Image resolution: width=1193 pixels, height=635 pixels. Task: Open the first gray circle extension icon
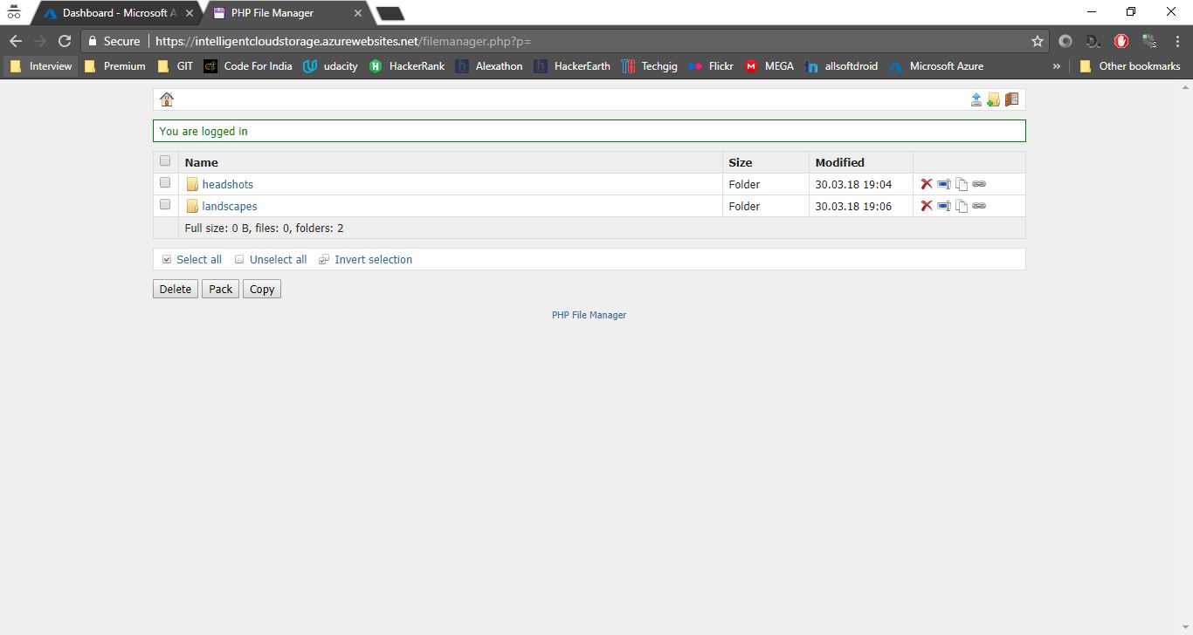click(1065, 41)
